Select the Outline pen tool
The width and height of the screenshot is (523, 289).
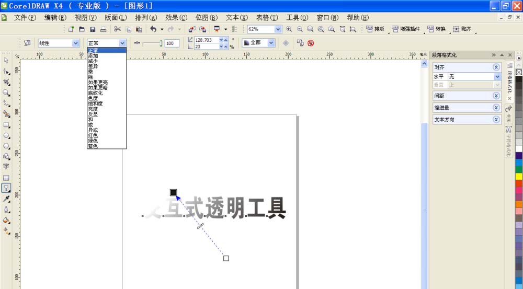[6, 210]
